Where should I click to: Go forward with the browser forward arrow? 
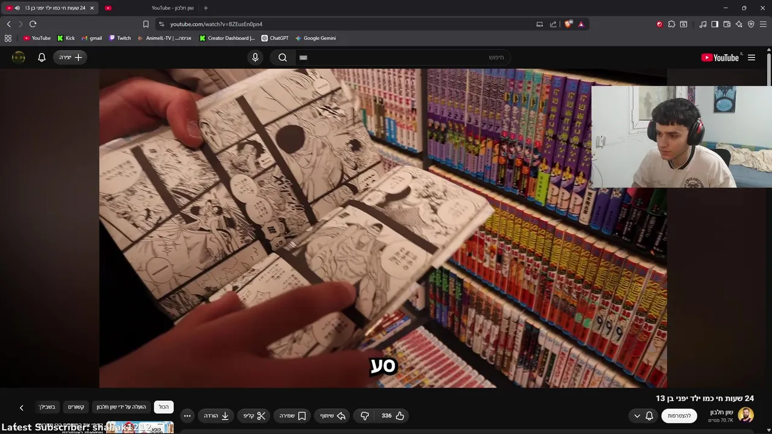(21, 24)
